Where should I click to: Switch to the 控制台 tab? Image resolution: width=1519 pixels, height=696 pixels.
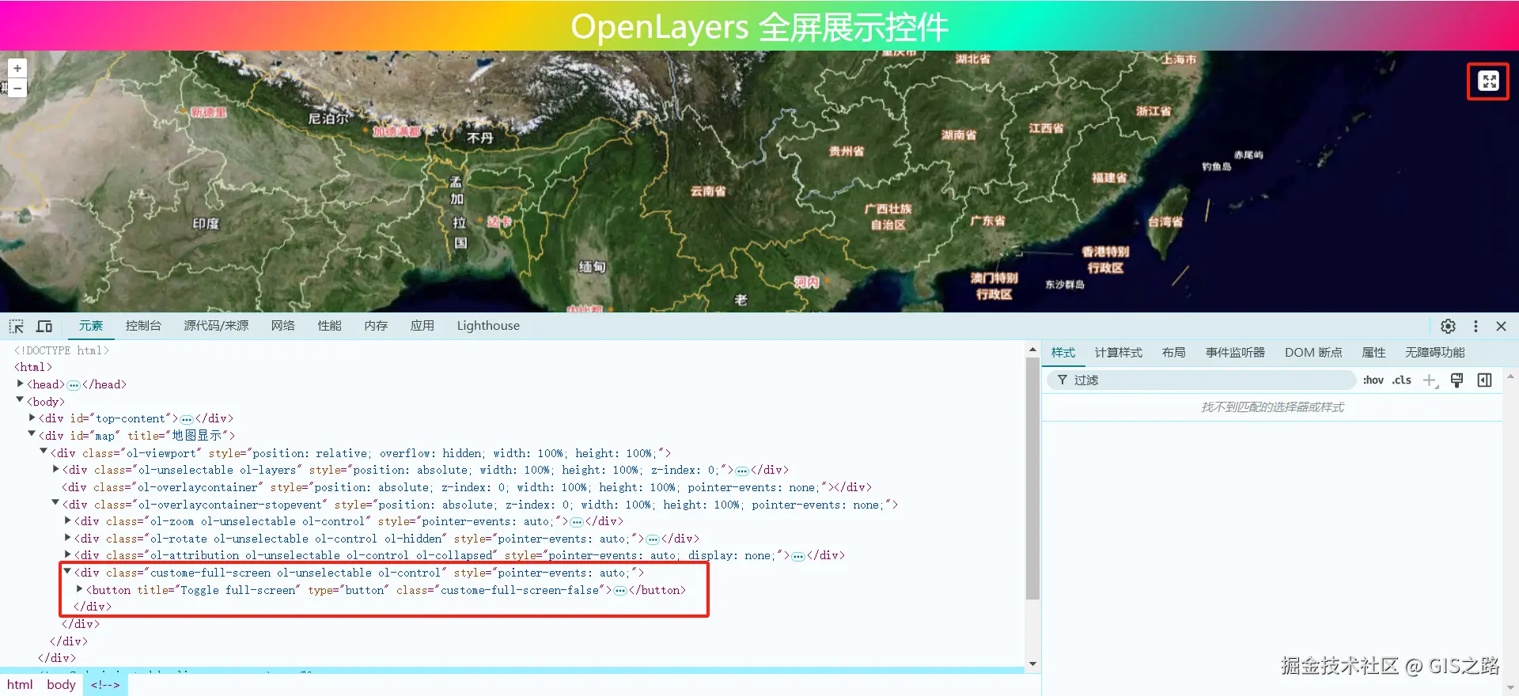tap(143, 326)
